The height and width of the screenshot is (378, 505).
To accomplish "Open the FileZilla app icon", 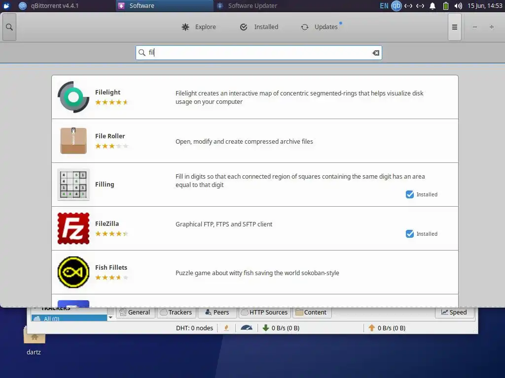I will click(x=73, y=228).
